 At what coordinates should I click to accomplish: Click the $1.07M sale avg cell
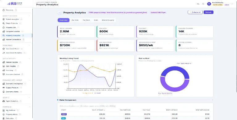click(x=147, y=114)
